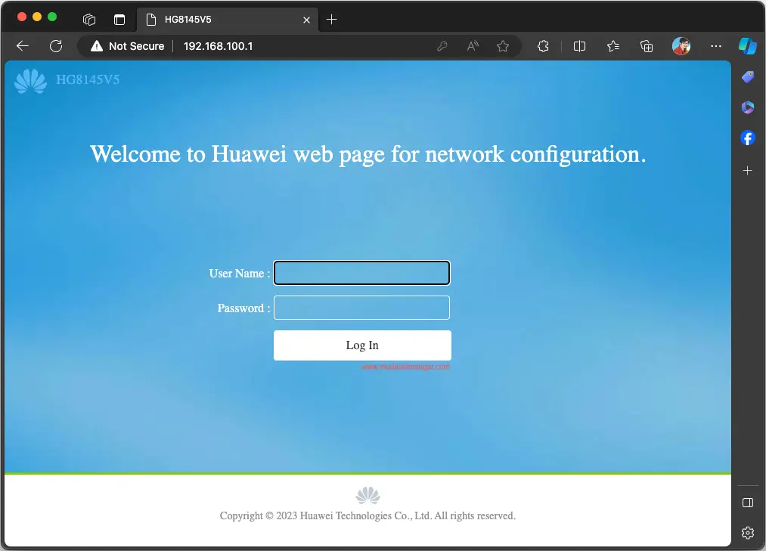
Task: Add page to favorites with star icon
Action: (x=503, y=46)
